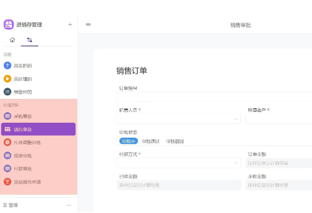The height and width of the screenshot is (213, 312).
Task: Select the 审批驳回 status option
Action: 175,141
